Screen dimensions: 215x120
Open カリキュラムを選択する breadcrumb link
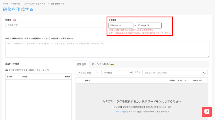click(x=35, y=4)
